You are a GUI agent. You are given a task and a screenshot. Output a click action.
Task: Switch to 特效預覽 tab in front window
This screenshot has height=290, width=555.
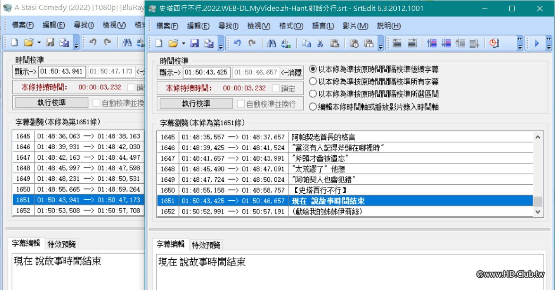point(206,245)
